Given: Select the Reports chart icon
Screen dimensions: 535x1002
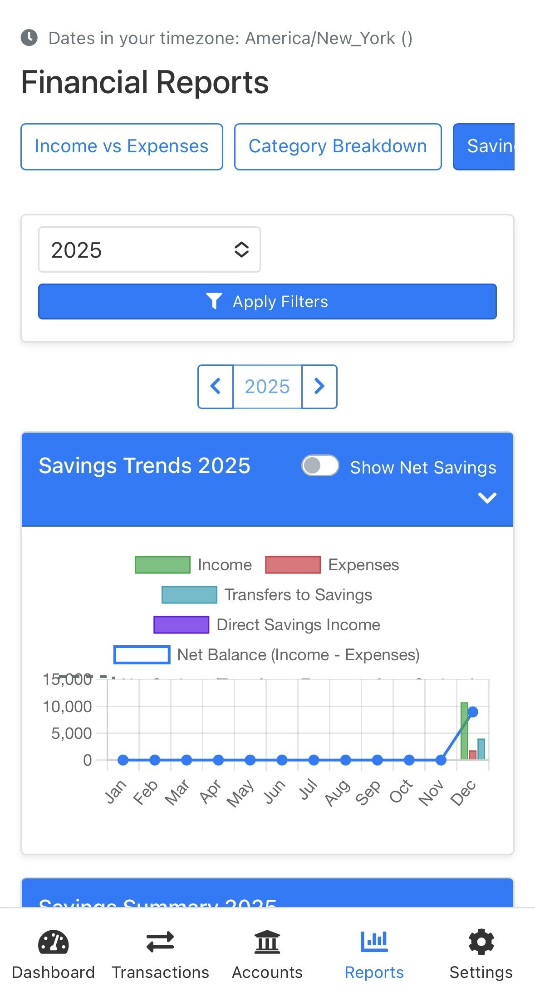Looking at the screenshot, I should pyautogui.click(x=374, y=942).
